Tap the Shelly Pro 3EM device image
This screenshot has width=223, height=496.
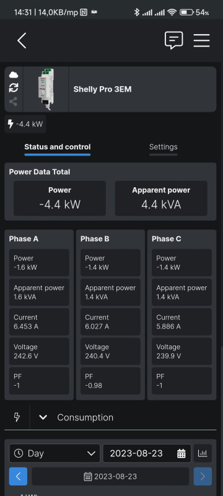[x=46, y=89]
